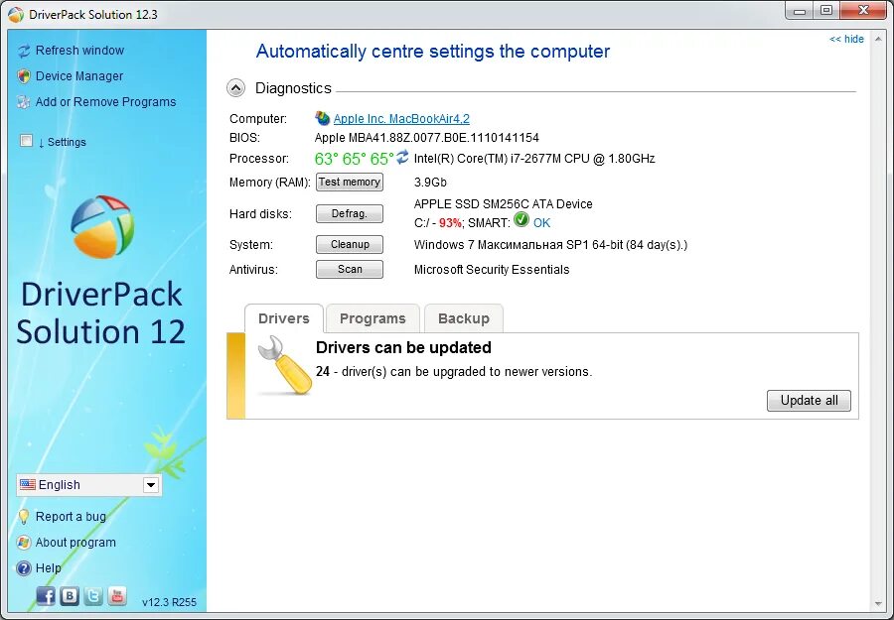Image resolution: width=894 pixels, height=620 pixels.
Task: Click the Test memory button
Action: point(350,183)
